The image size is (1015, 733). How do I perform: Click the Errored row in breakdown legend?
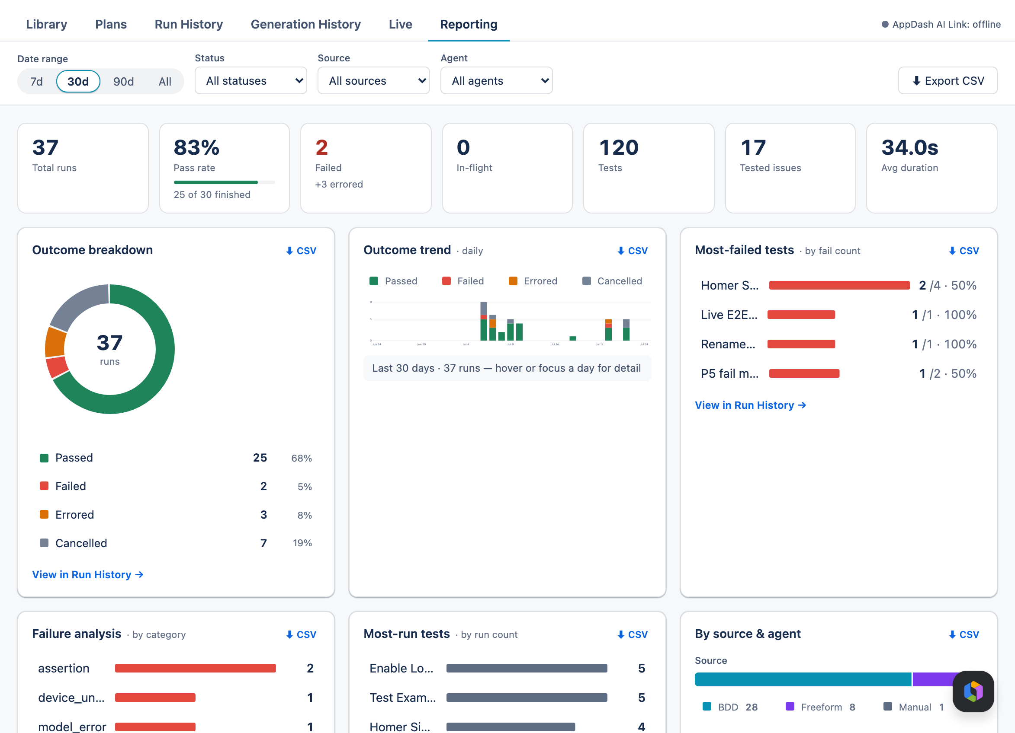(x=176, y=514)
